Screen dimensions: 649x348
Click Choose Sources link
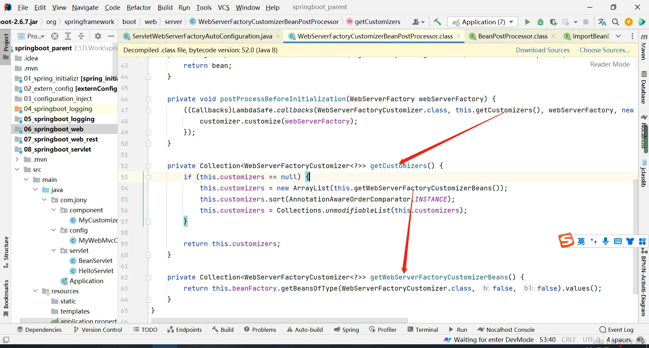(x=605, y=50)
